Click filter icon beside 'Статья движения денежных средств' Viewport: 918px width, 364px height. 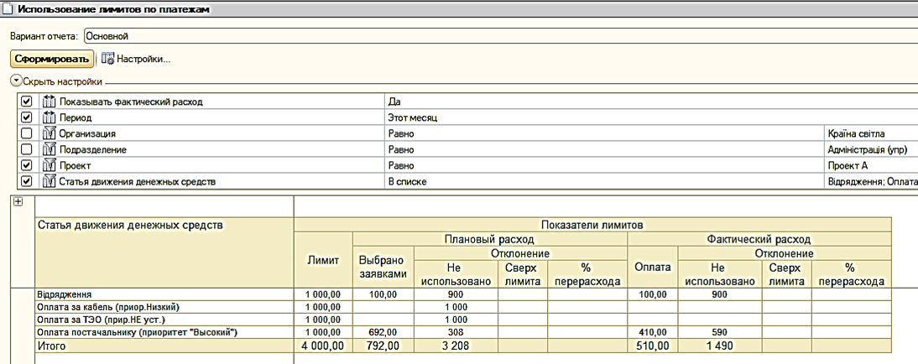[49, 181]
